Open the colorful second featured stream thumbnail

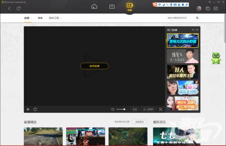85,136
